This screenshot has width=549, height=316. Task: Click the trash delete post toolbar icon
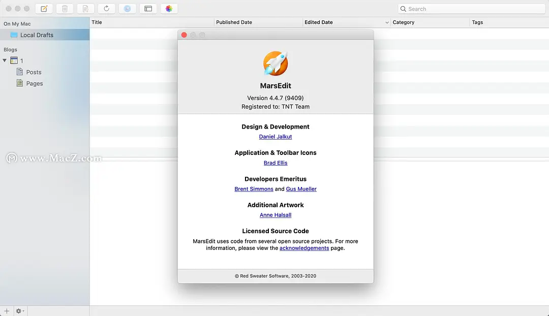[65, 9]
